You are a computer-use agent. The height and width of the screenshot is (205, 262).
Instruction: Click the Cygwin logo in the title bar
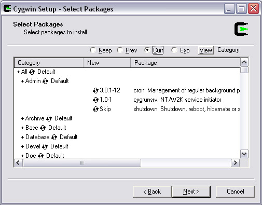click(x=7, y=9)
